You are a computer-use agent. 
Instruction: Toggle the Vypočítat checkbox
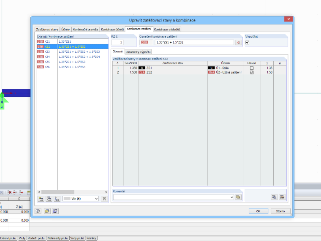click(x=248, y=42)
